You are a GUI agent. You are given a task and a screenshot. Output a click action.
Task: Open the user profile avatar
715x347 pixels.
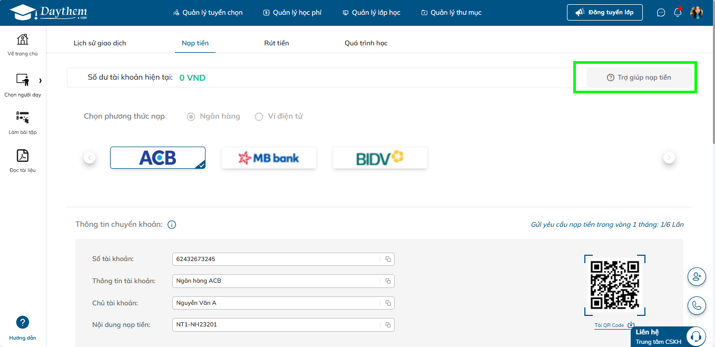[x=697, y=13]
